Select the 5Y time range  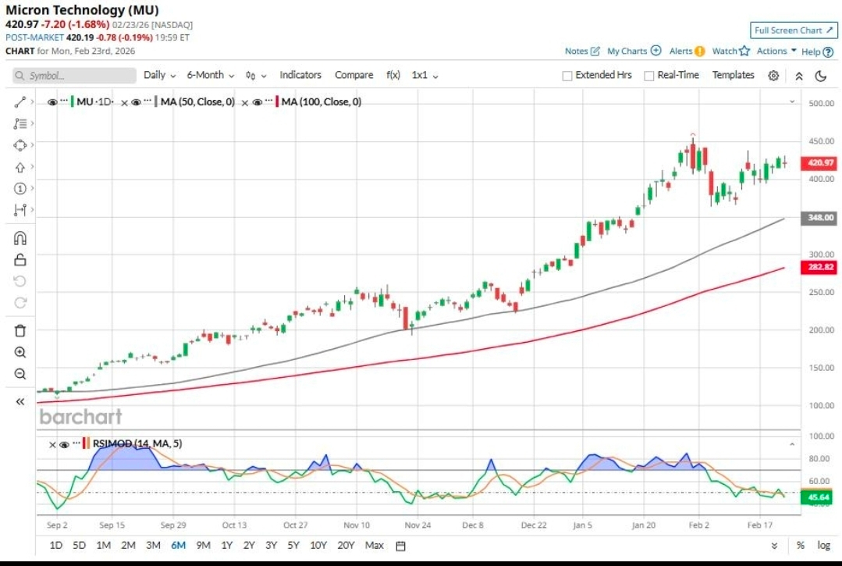293,545
